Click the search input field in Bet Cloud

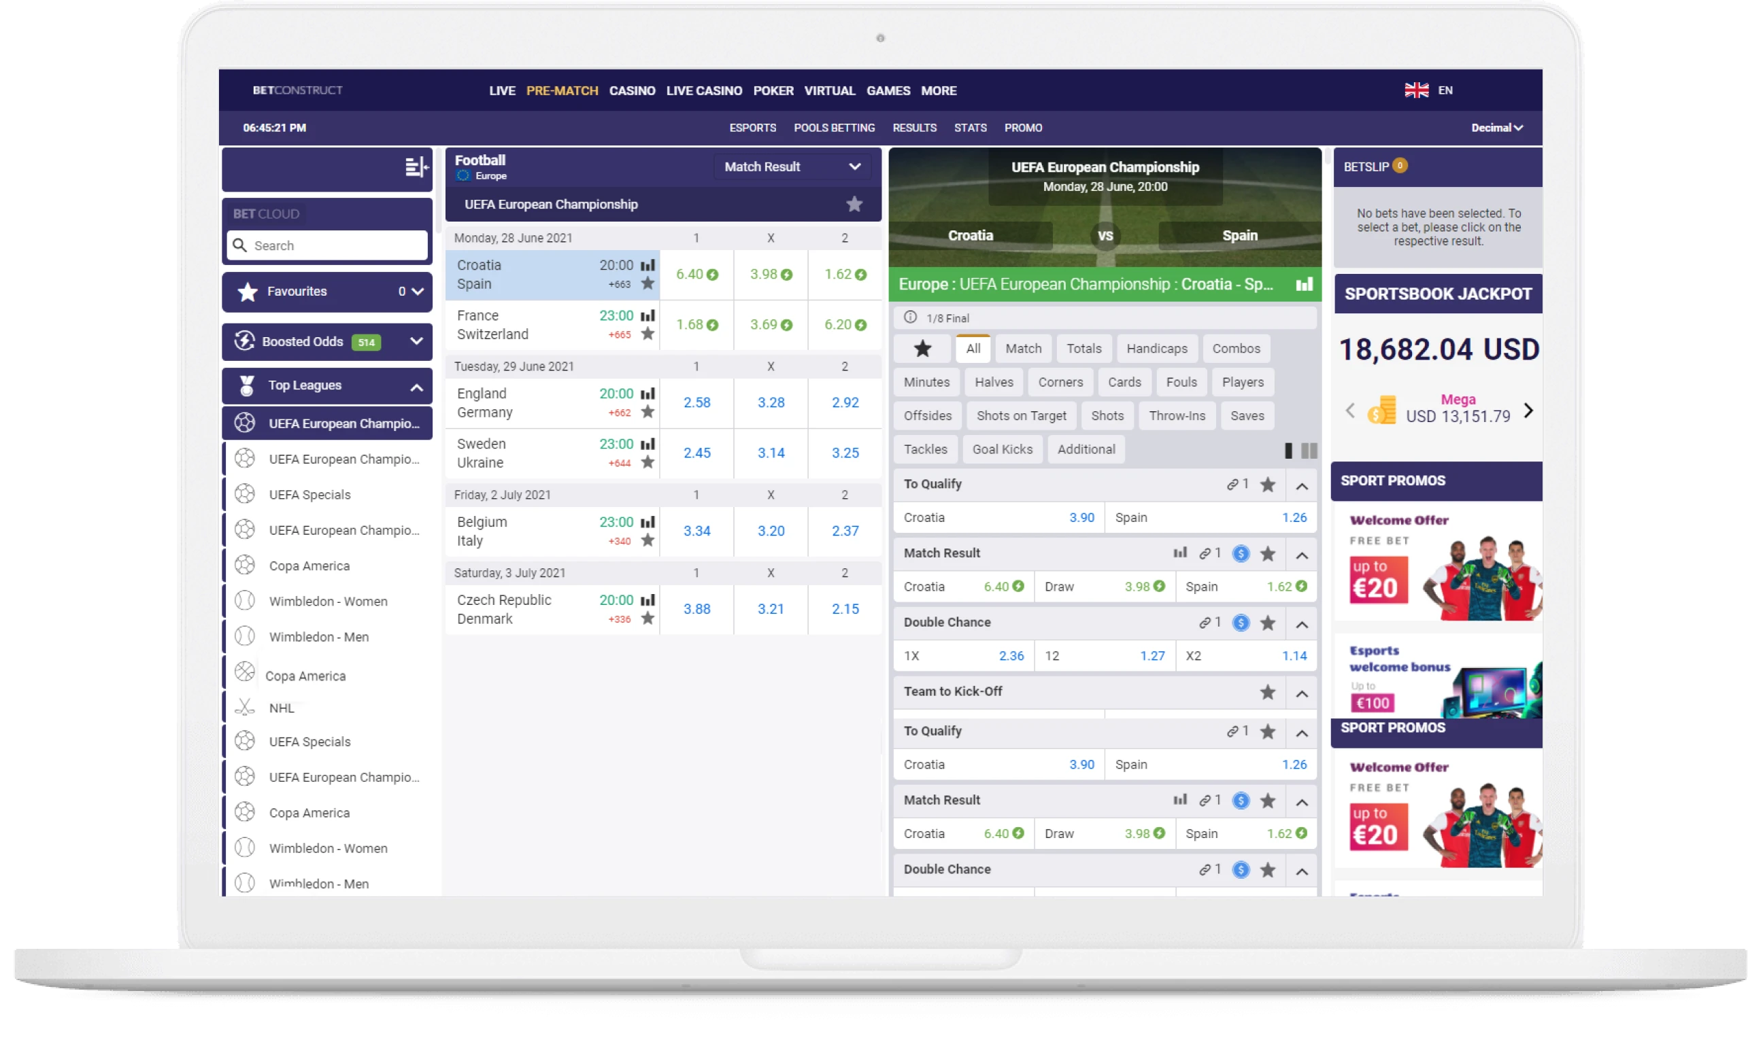pos(329,245)
